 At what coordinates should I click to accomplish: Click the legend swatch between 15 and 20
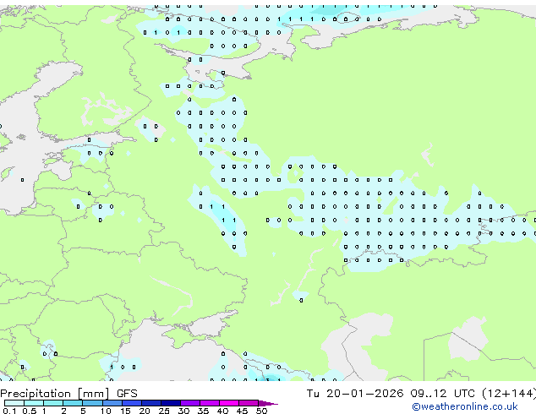tap(131, 403)
